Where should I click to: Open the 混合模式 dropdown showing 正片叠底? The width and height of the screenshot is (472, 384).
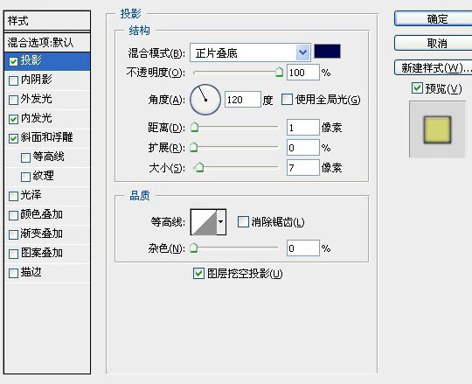tap(250, 52)
